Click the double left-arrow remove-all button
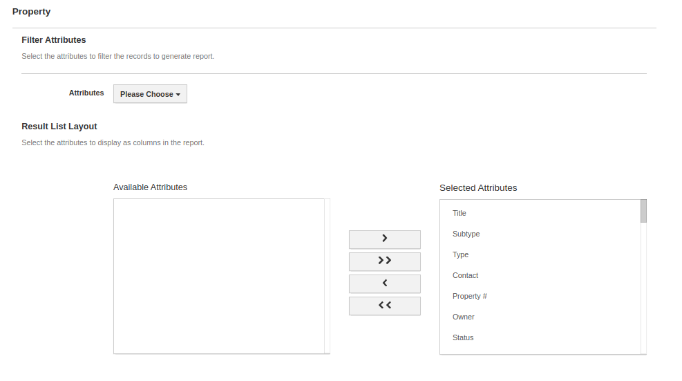The width and height of the screenshot is (682, 381). pyautogui.click(x=385, y=305)
